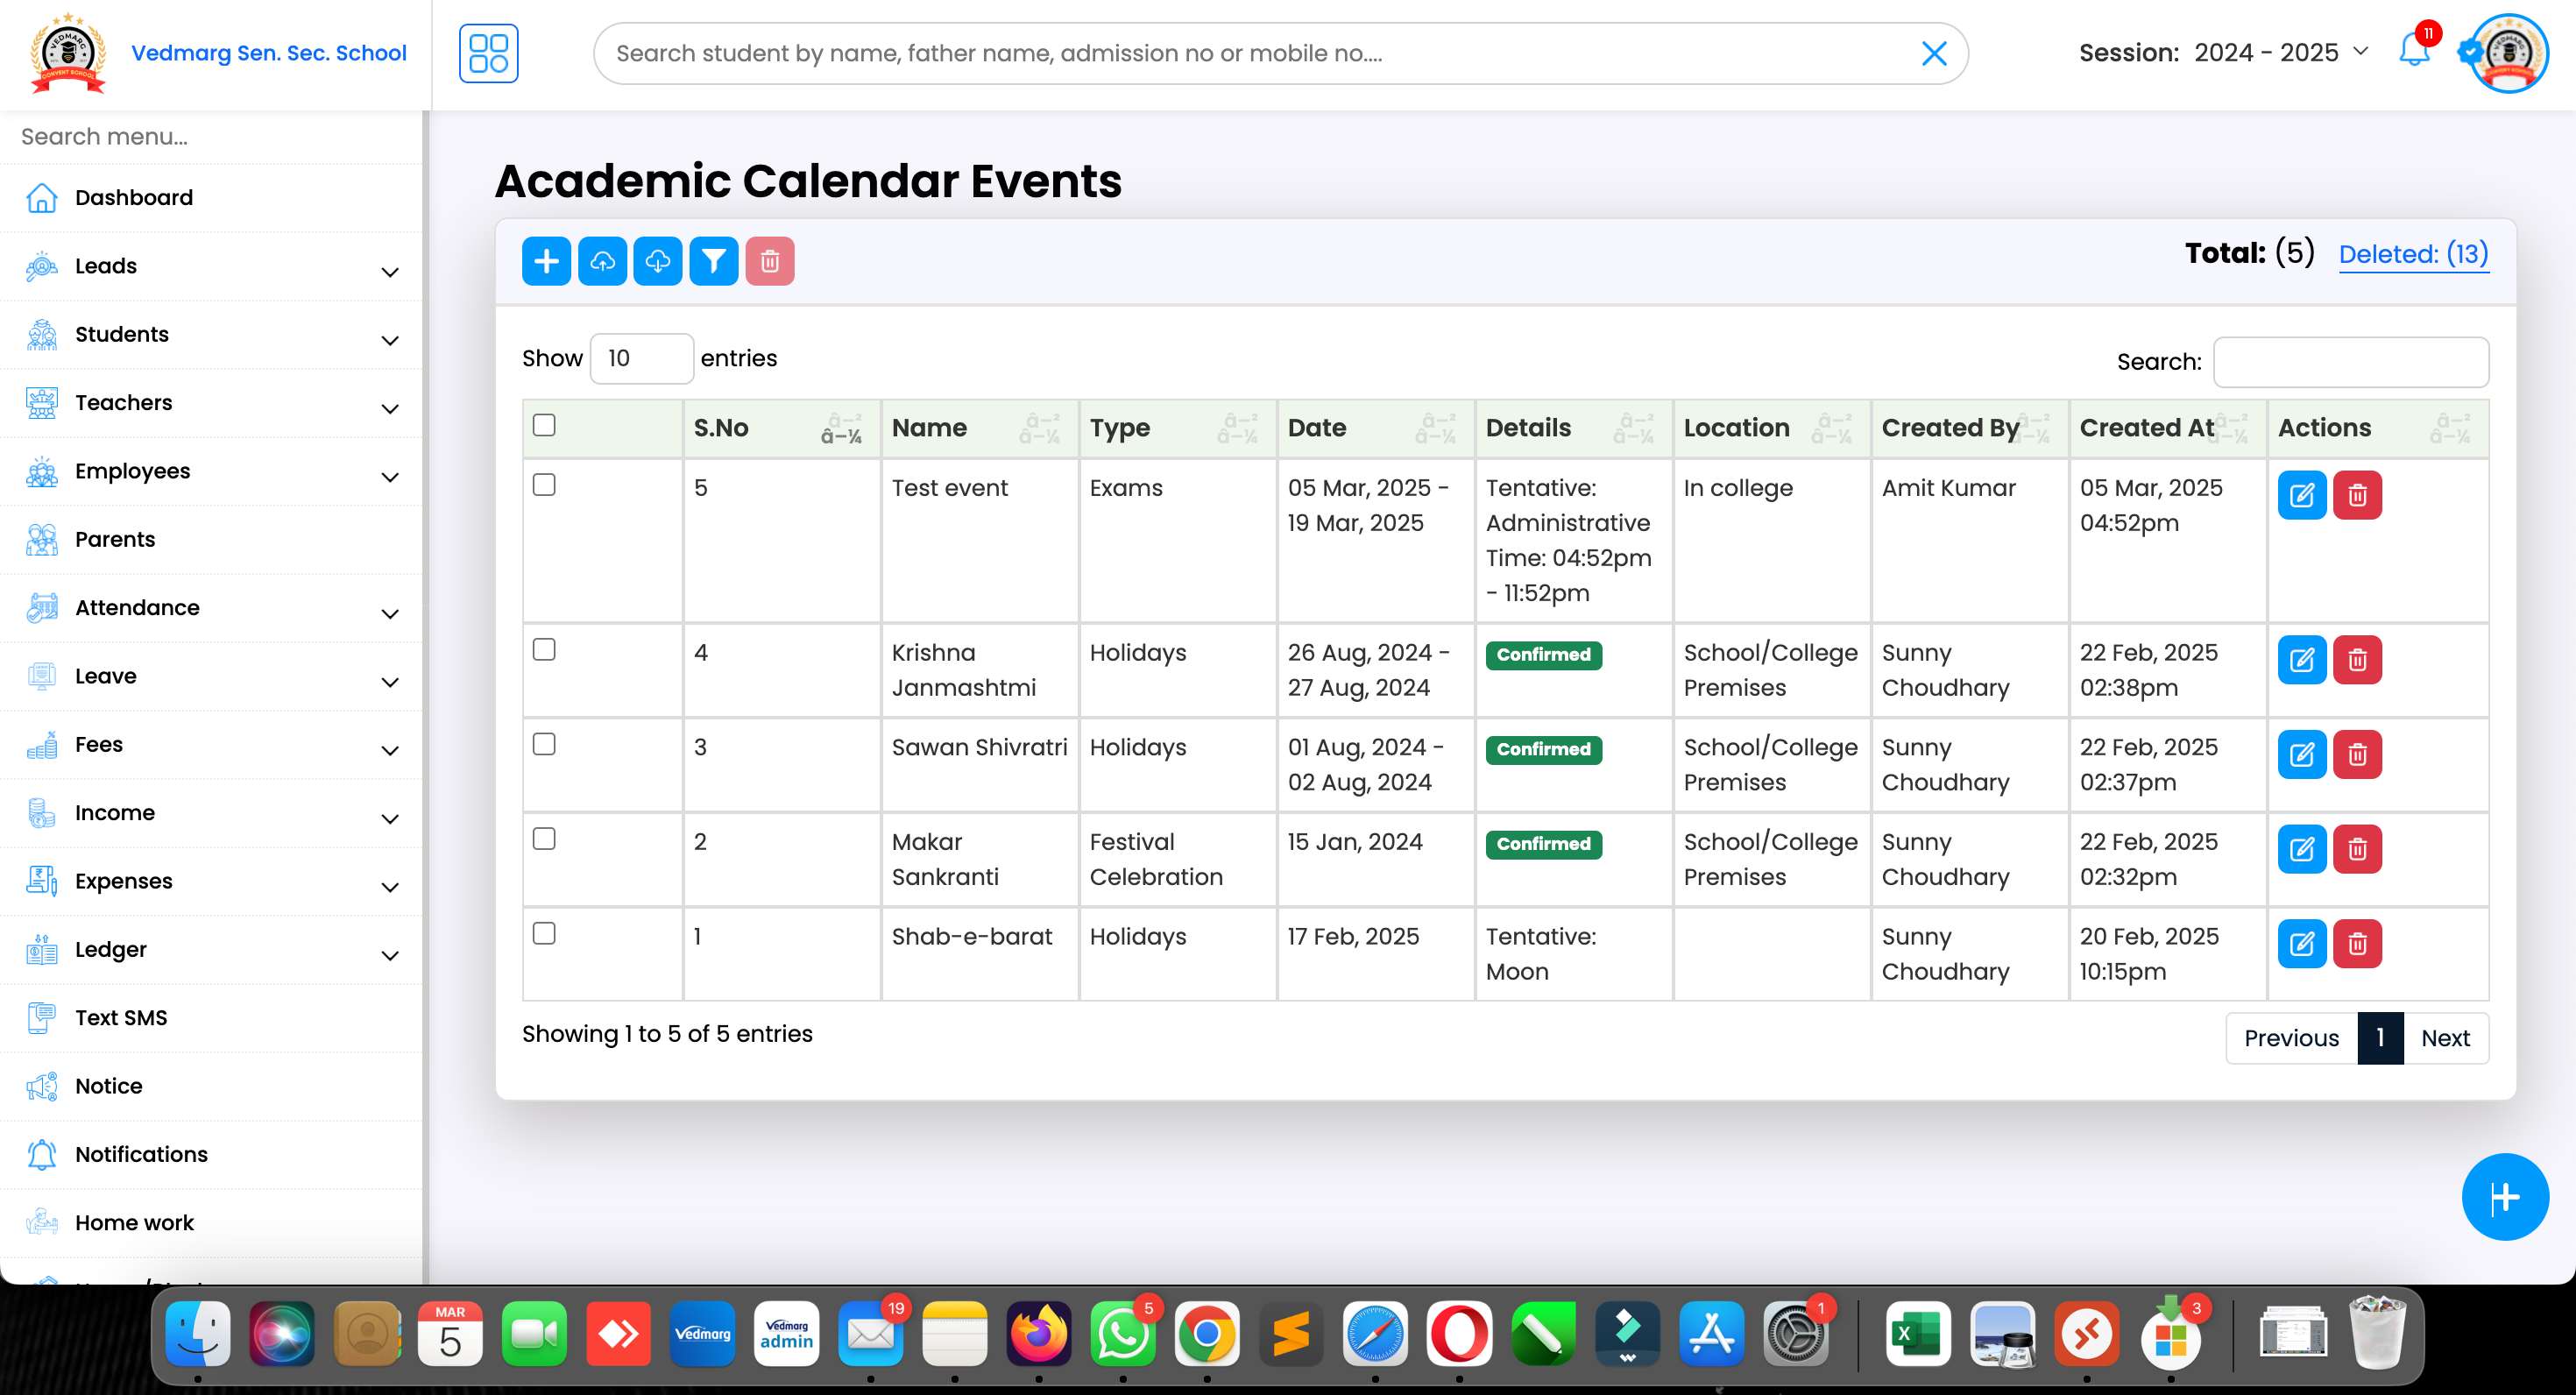Open the notification bell icon
The image size is (2576, 1395).
point(2414,52)
